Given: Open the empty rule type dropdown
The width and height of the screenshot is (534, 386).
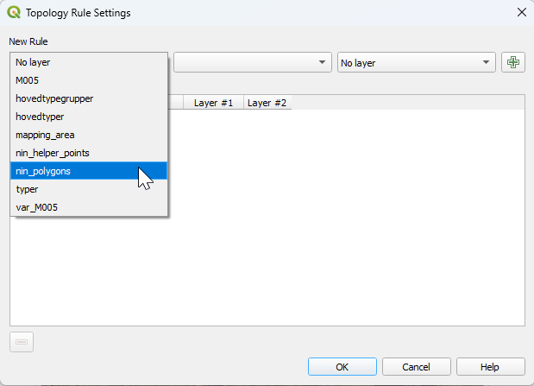Looking at the screenshot, I should (253, 62).
